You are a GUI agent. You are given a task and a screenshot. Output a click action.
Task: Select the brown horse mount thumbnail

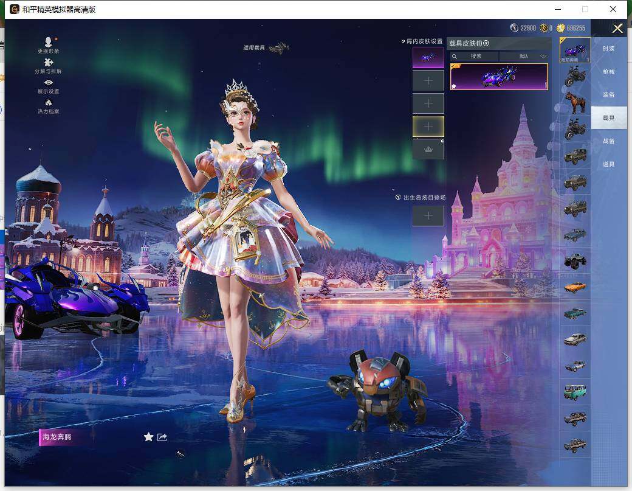[x=575, y=102]
